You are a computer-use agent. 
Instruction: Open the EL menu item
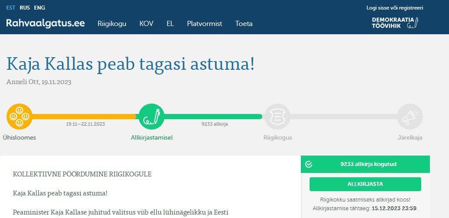[170, 24]
